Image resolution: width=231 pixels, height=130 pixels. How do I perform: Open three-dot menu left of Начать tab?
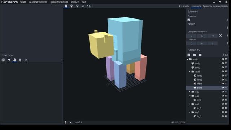179,6
